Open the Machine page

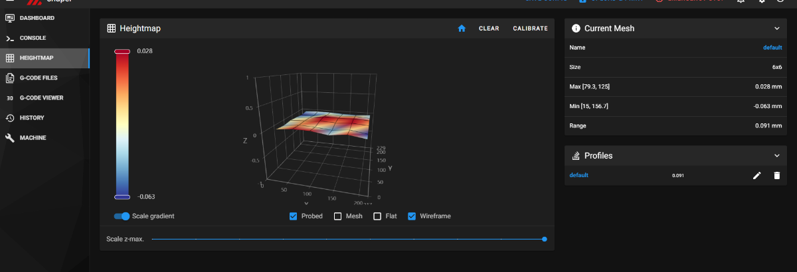[44, 137]
